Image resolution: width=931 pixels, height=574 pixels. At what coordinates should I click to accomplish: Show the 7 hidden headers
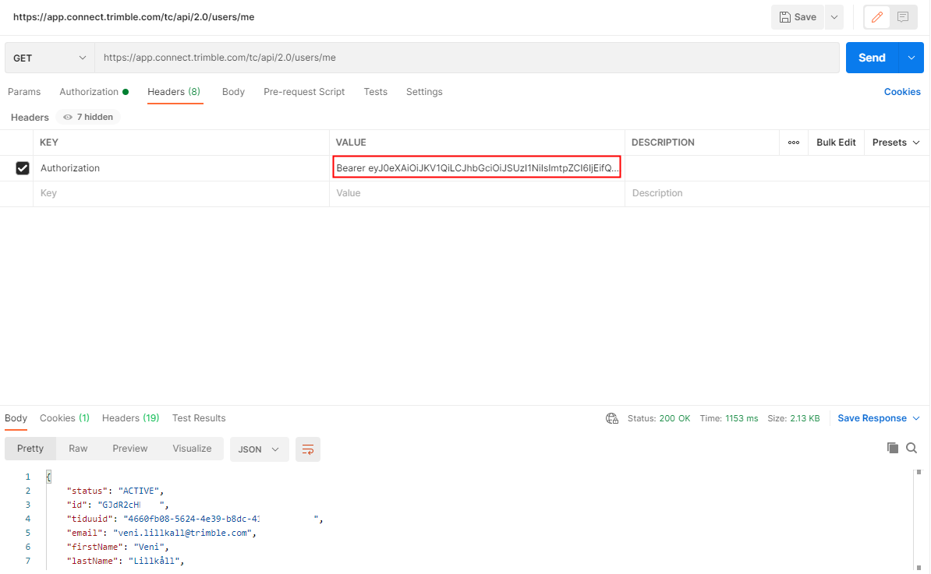click(x=88, y=117)
